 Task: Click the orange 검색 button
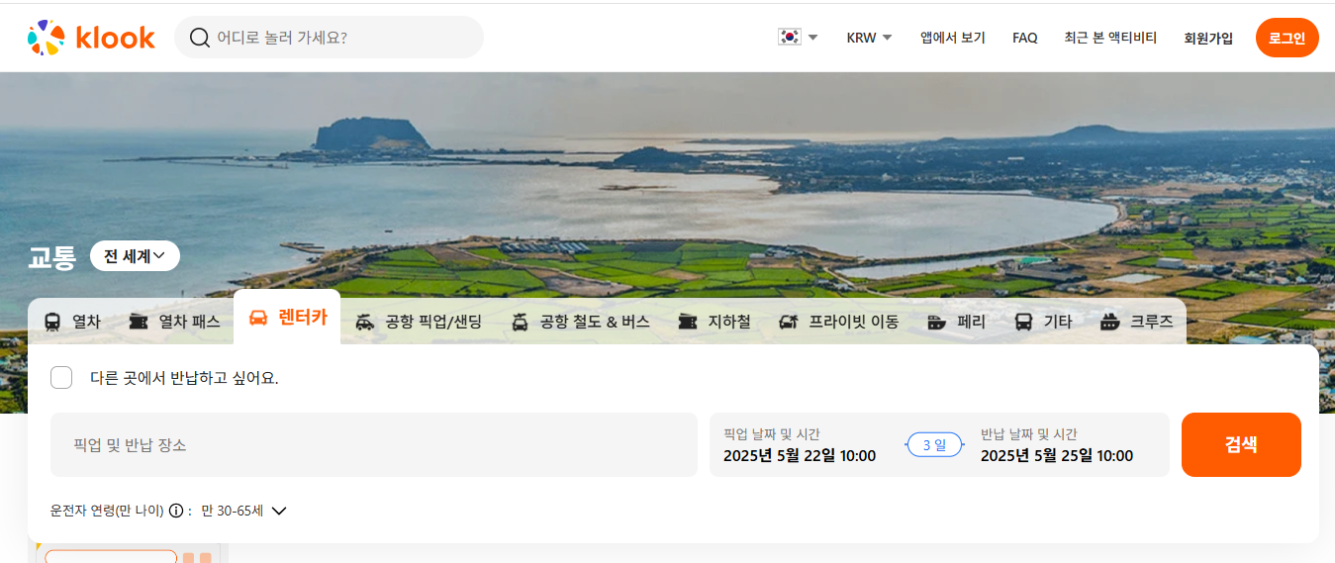[x=1241, y=444]
